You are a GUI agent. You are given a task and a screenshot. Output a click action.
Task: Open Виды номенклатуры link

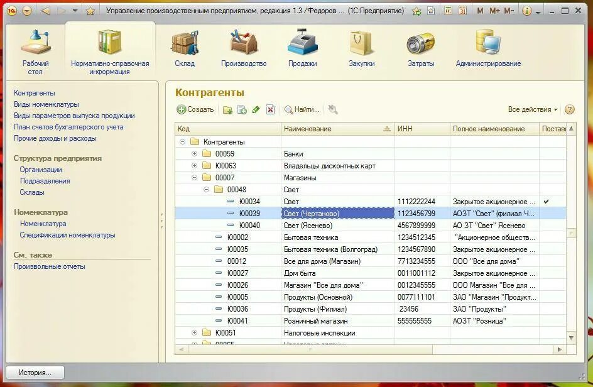click(46, 104)
